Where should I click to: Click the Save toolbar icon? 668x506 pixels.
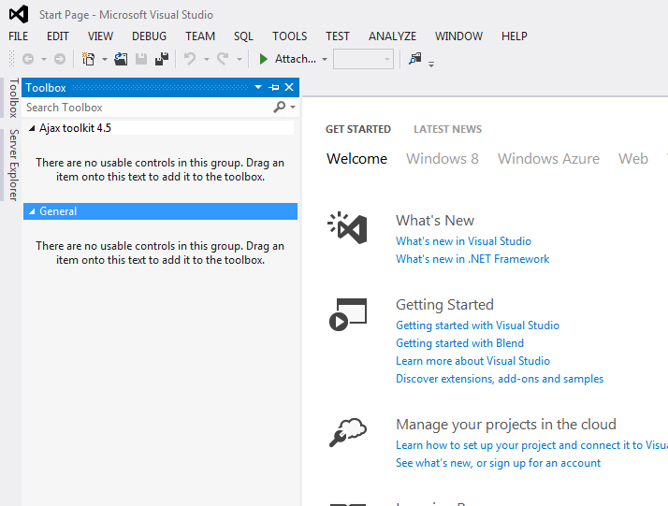coord(141,59)
